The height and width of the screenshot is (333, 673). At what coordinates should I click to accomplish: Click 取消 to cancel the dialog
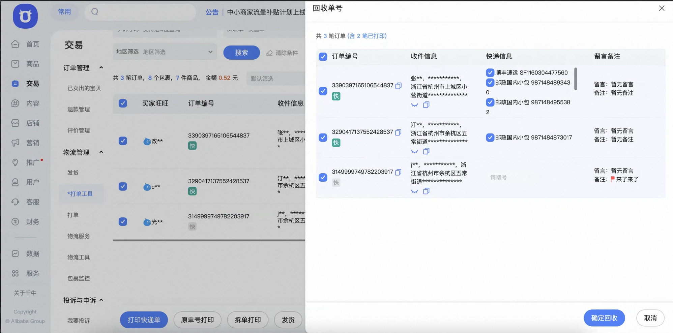click(x=650, y=318)
